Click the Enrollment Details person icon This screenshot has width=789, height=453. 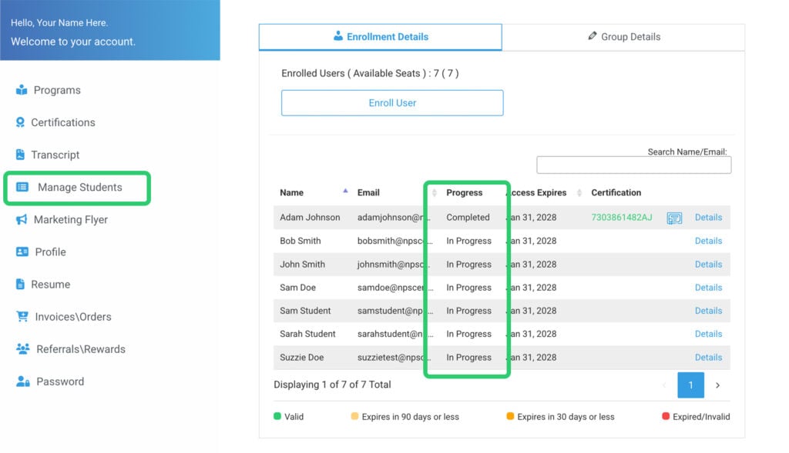pyautogui.click(x=338, y=36)
